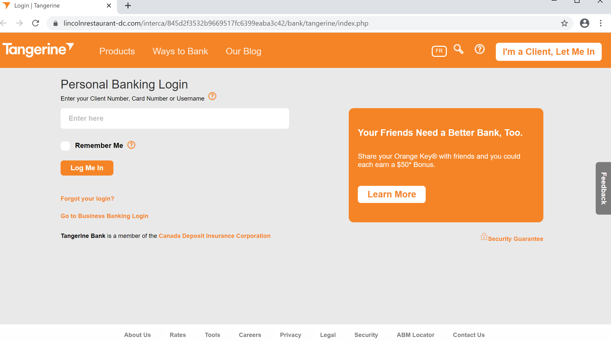Open the Ways to Bank menu

(x=180, y=51)
